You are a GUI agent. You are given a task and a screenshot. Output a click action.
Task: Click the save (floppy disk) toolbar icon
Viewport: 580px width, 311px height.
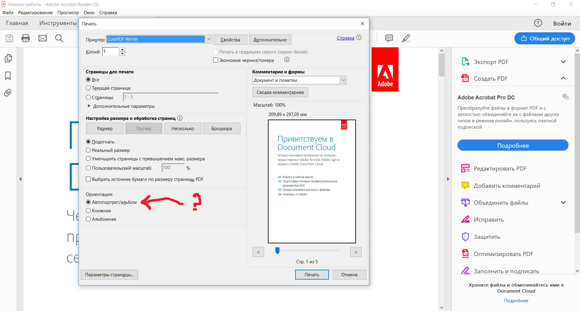coord(9,38)
